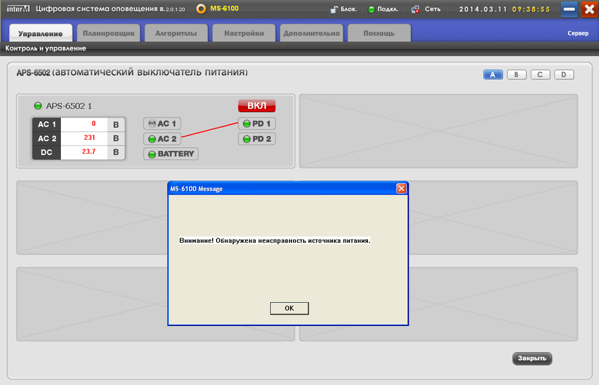599x385 pixels.
Task: Select the AC 2 source indicator
Action: 162,139
